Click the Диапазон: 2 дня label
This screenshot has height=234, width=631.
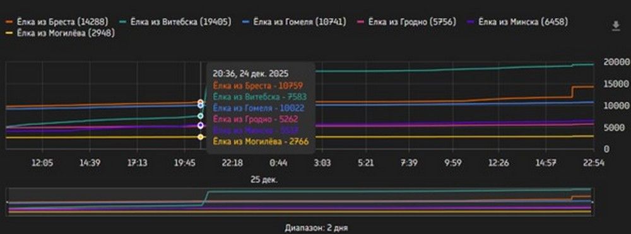(316, 228)
